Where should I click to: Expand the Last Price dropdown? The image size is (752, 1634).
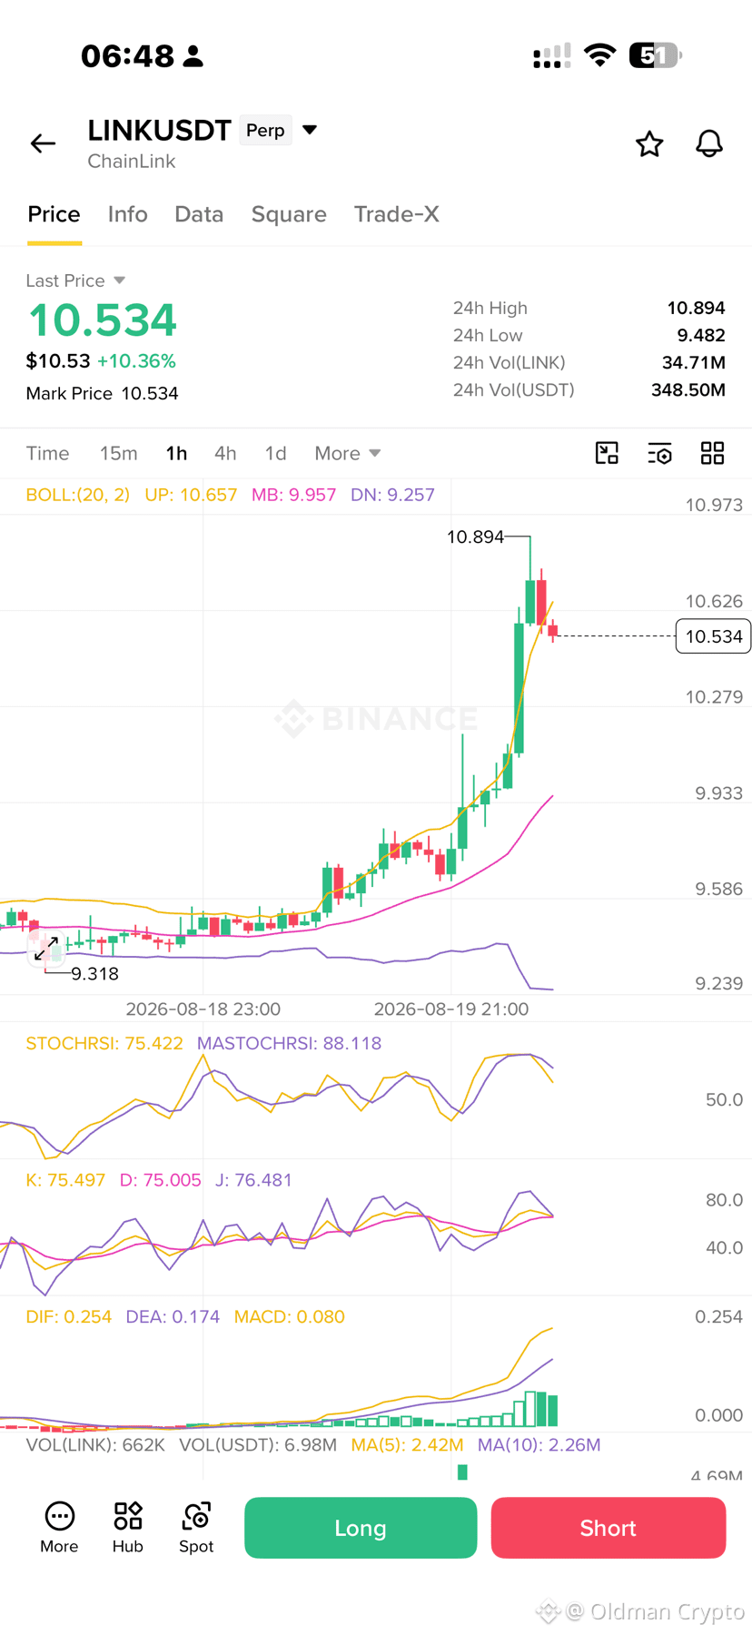75,281
